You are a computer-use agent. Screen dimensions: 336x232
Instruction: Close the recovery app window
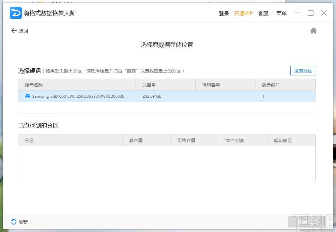coord(324,13)
